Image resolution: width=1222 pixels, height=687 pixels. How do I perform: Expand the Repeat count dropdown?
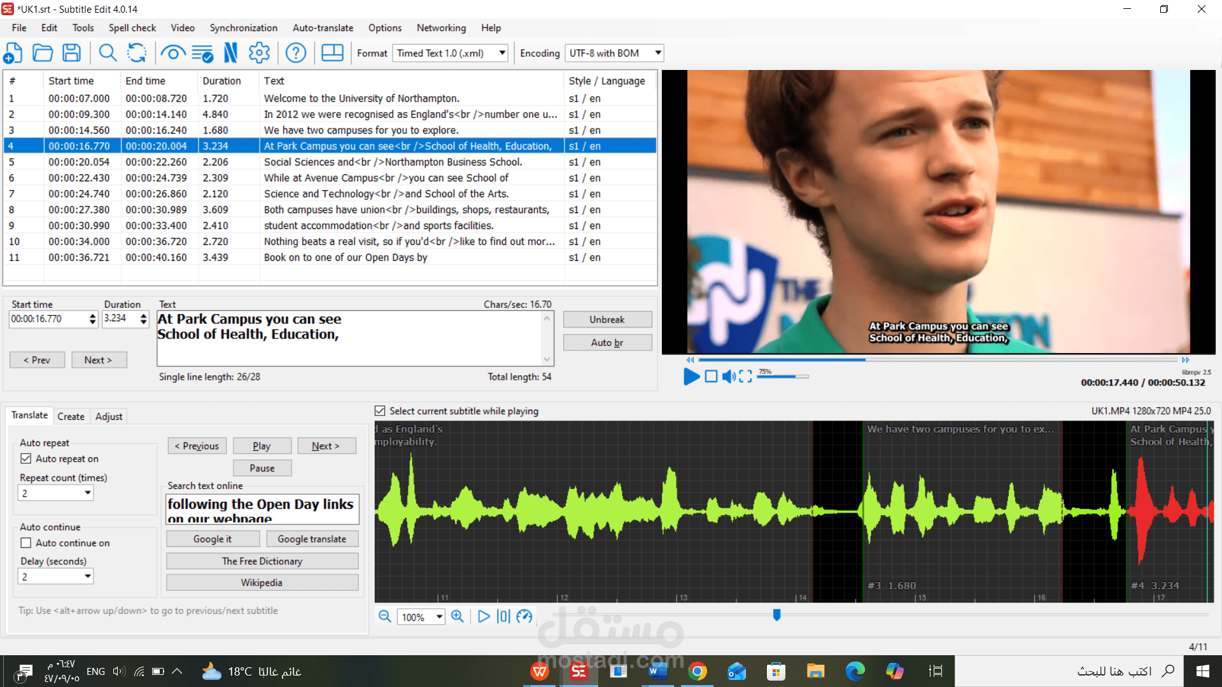tap(88, 493)
